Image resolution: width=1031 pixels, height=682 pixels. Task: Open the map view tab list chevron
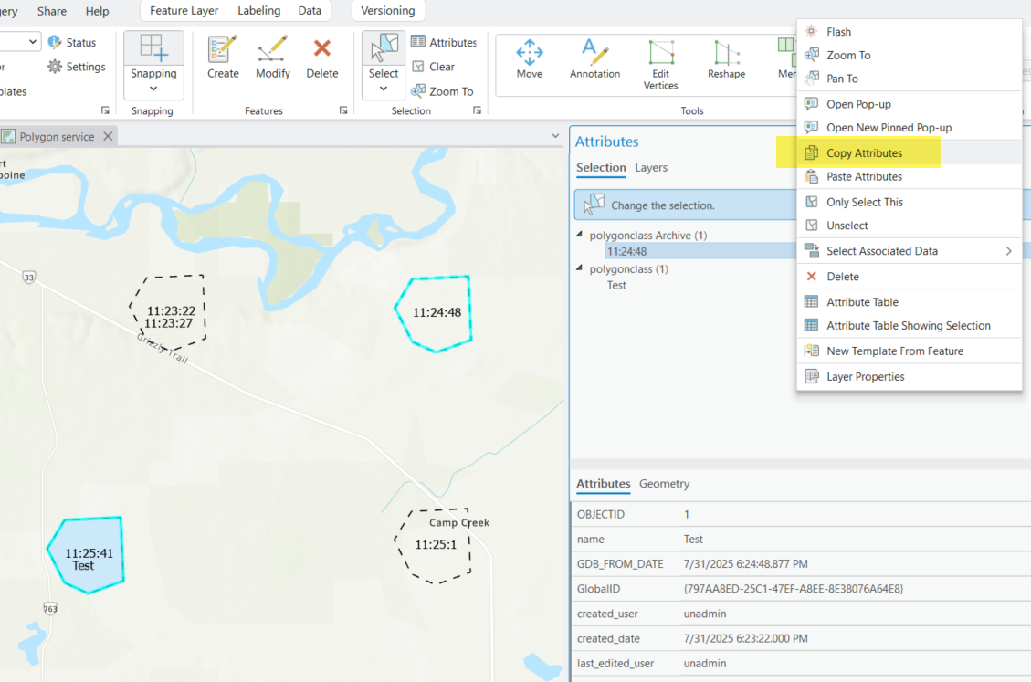coord(555,135)
